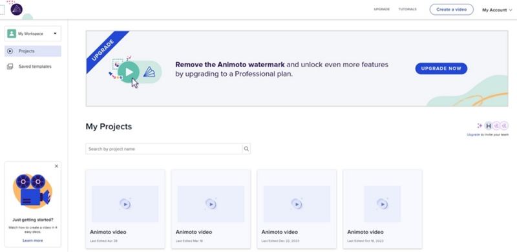The width and height of the screenshot is (517, 252).
Task: Click the search magnifier icon
Action: [246, 149]
